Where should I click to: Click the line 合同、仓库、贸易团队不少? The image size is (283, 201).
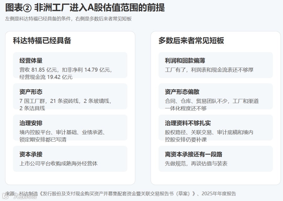pyautogui.click(x=212, y=101)
